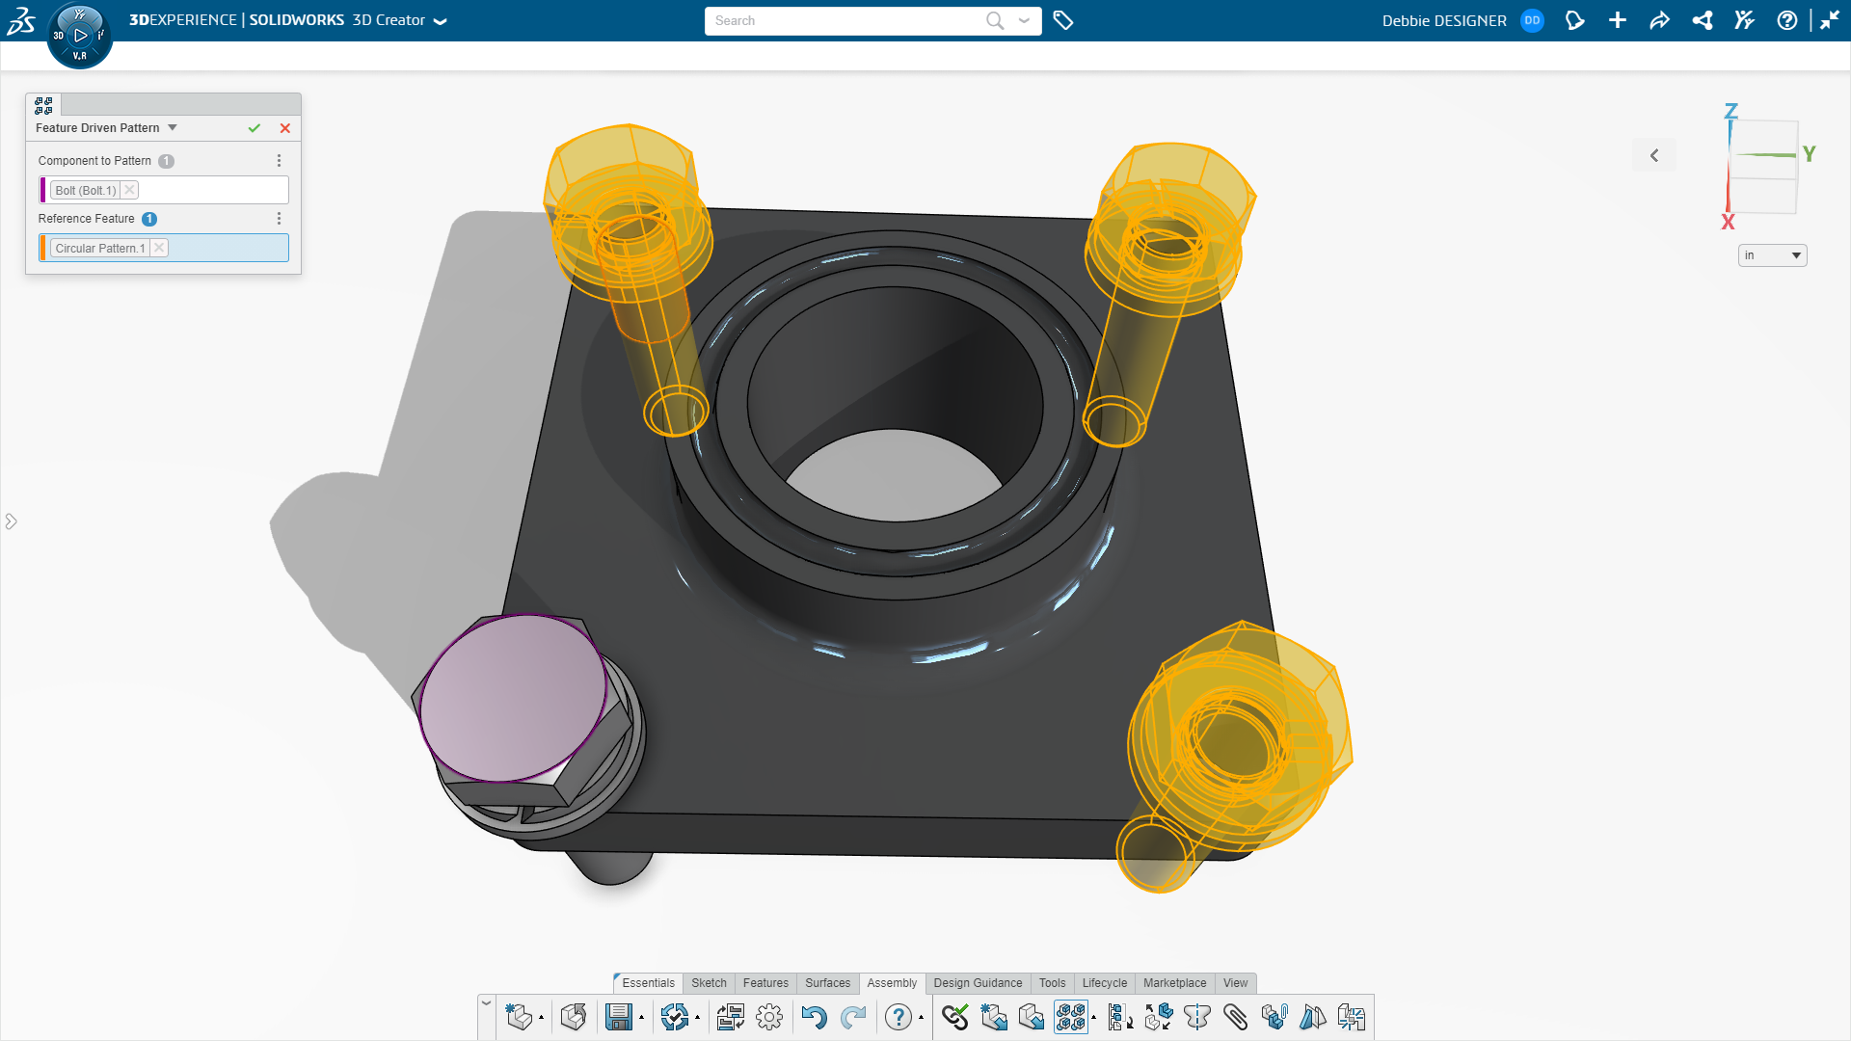Expand Feature Driven Pattern dropdown arrow
This screenshot has width=1851, height=1041.
click(173, 127)
